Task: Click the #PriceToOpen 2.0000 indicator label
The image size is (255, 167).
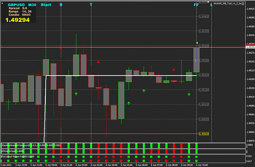Action: click(x=13, y=151)
